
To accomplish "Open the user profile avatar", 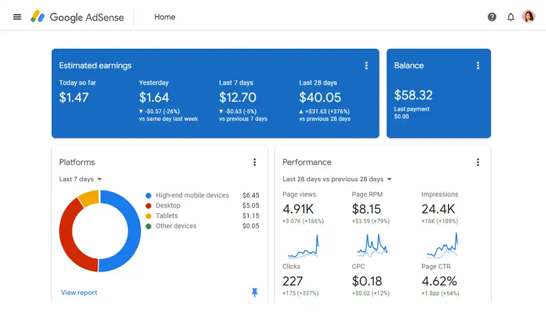I will tap(528, 17).
